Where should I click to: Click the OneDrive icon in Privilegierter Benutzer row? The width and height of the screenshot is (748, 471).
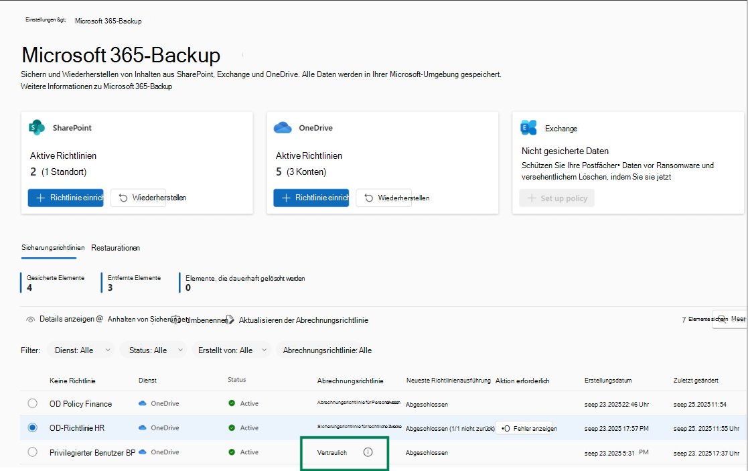tap(142, 452)
